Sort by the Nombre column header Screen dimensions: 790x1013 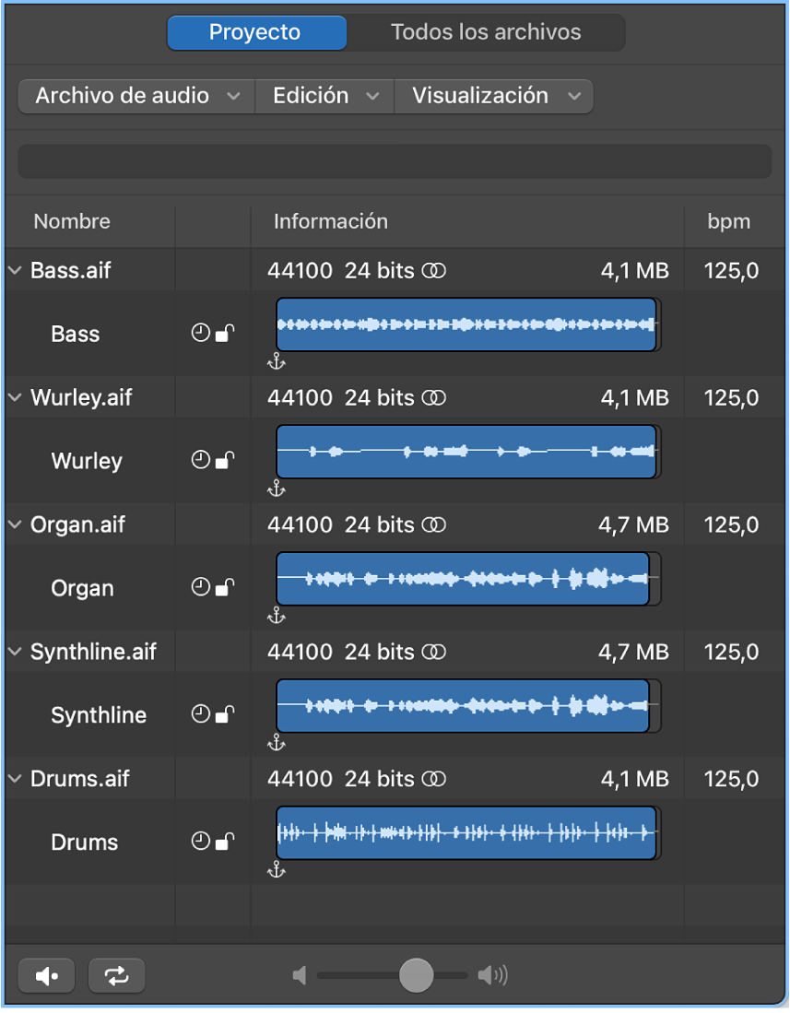pos(72,221)
